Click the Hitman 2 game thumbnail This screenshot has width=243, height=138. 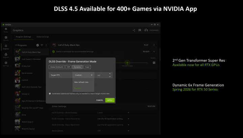pos(17,94)
